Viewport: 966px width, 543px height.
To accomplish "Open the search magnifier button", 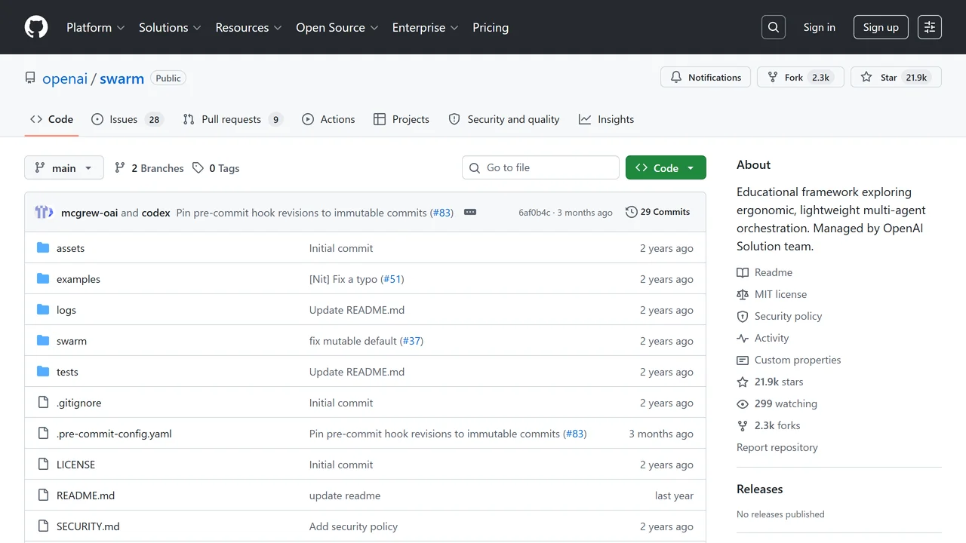I will click(774, 27).
